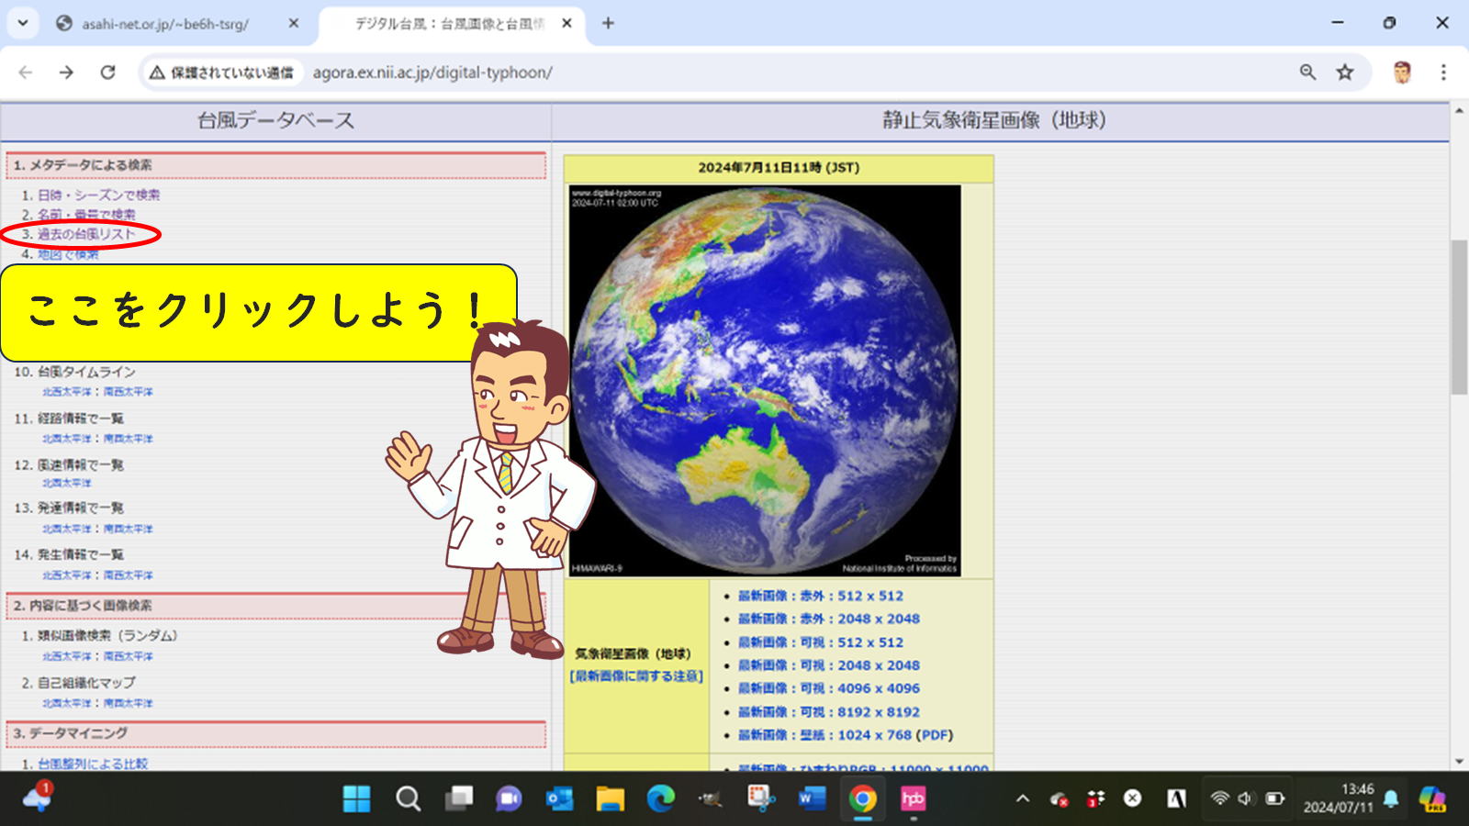Show hidden system tray icons
The image size is (1469, 826).
click(x=1023, y=798)
